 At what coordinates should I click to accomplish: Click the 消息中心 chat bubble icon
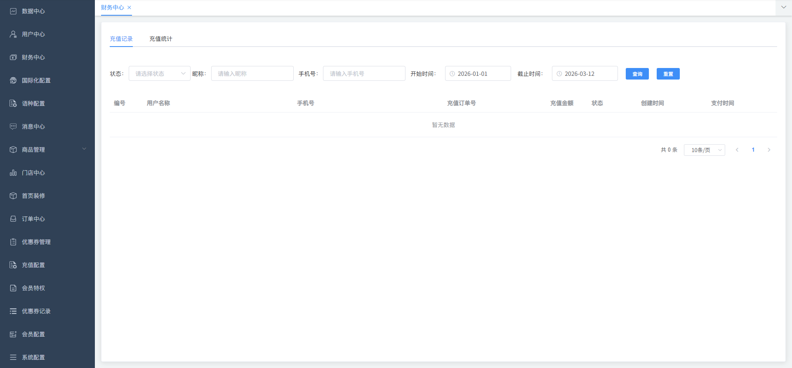click(x=13, y=127)
